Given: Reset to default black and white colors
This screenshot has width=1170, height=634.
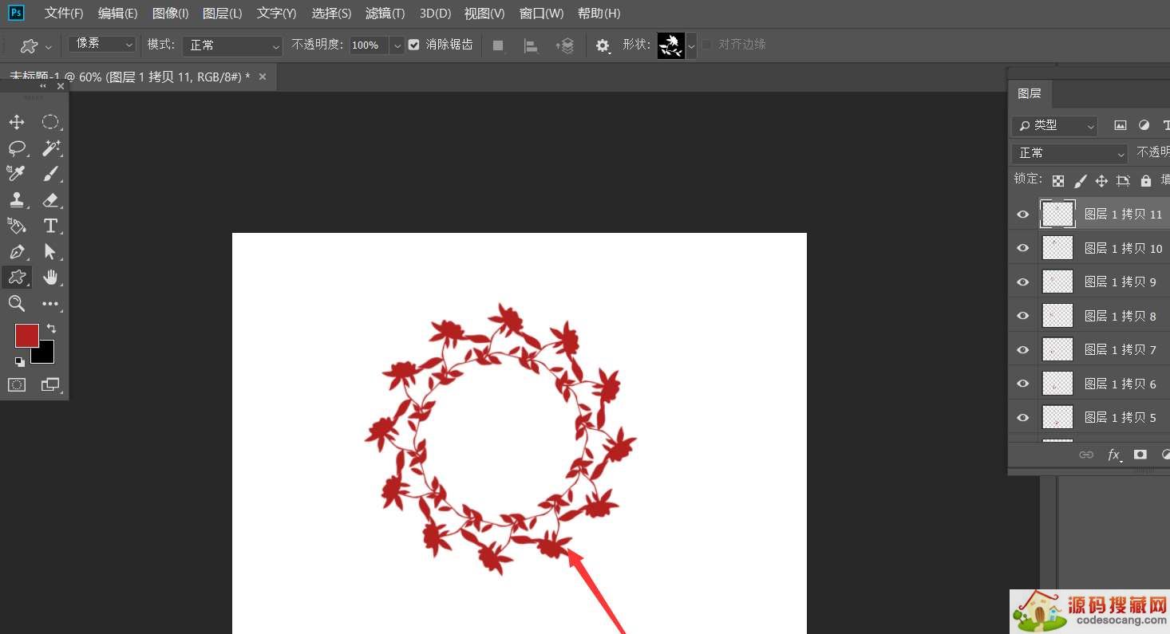Looking at the screenshot, I should click(x=19, y=361).
